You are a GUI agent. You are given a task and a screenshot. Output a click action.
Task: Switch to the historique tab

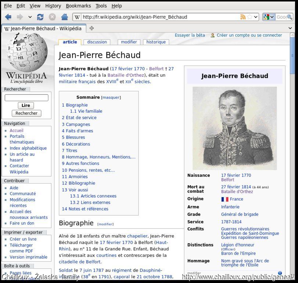point(156,42)
